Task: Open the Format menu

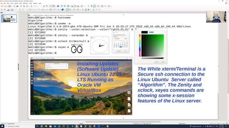Action: [x=16, y=3]
